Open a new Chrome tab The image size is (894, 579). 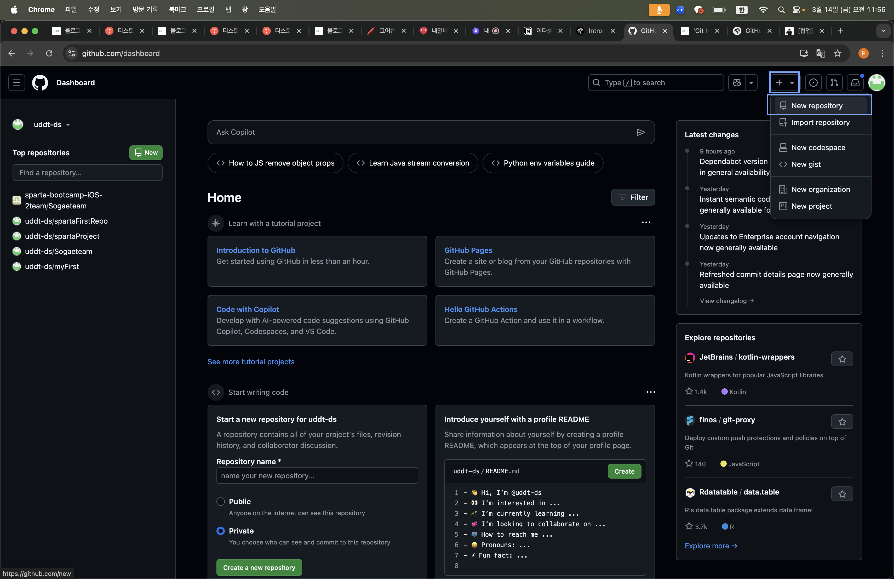click(x=841, y=31)
